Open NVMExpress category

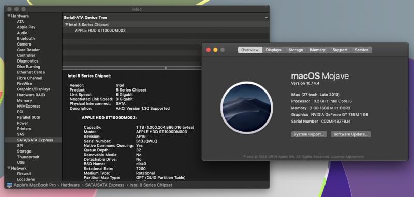(28, 106)
